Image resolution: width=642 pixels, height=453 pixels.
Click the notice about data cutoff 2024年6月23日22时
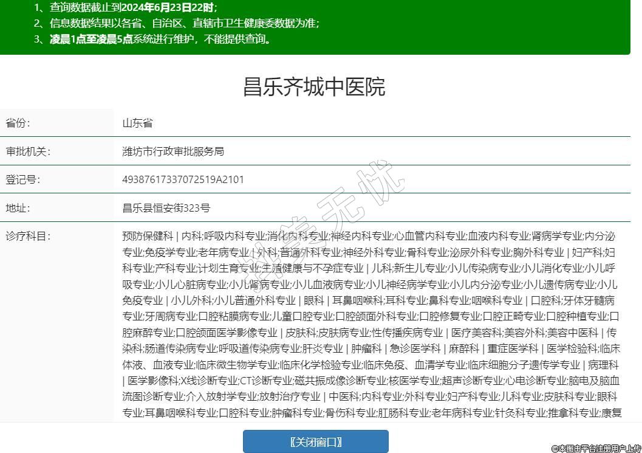[125, 8]
